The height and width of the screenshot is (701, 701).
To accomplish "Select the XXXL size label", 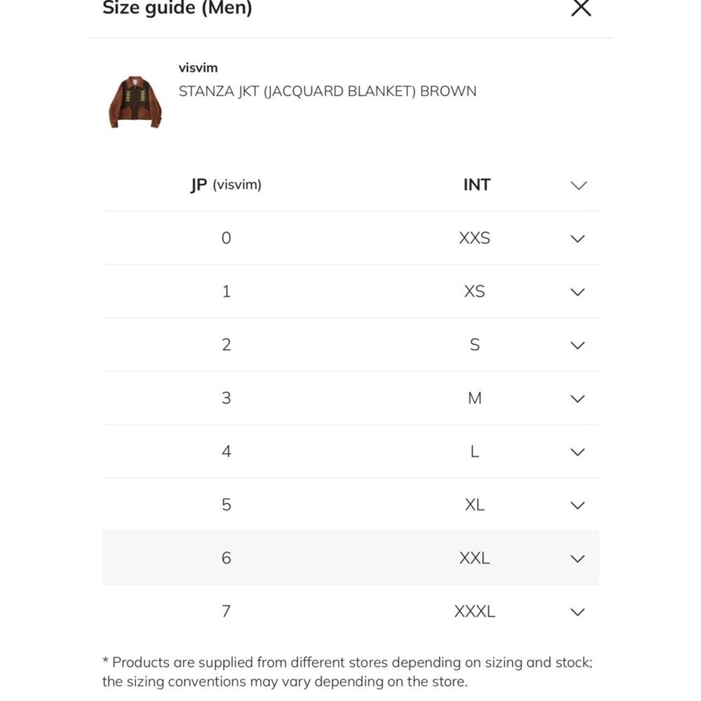I will click(475, 611).
